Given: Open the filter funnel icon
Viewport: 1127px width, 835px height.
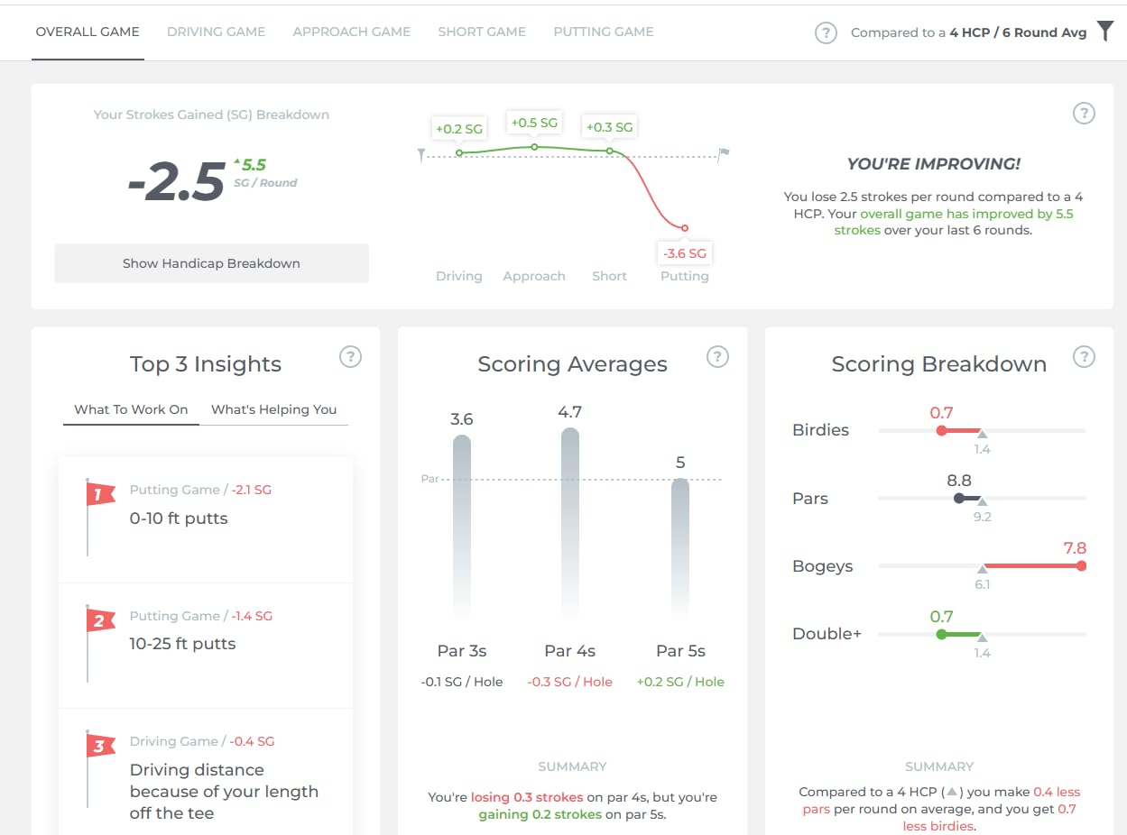Looking at the screenshot, I should tap(1105, 32).
